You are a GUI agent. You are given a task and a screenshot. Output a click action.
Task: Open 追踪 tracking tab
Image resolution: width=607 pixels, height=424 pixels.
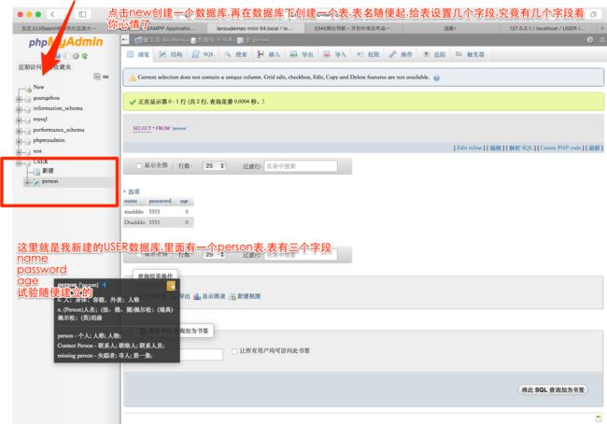click(434, 54)
